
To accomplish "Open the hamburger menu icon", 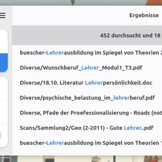I will [x=2, y=15].
